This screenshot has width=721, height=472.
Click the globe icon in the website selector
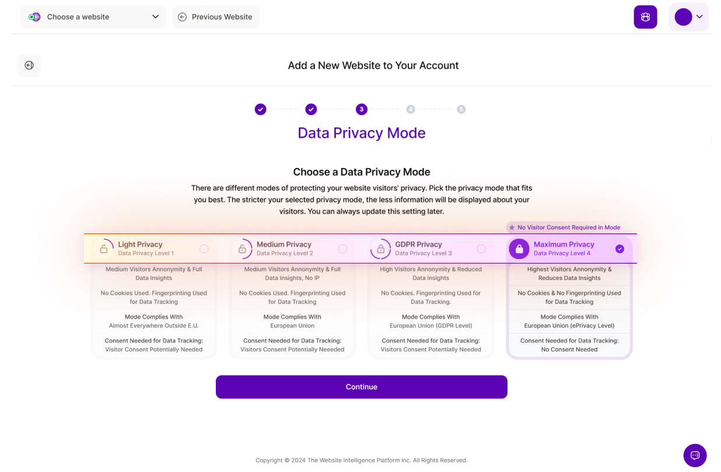coord(34,17)
